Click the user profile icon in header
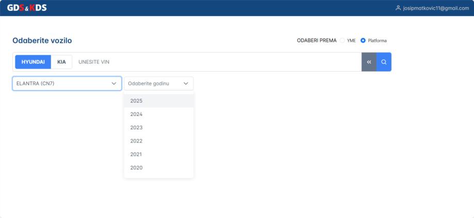 [x=398, y=8]
